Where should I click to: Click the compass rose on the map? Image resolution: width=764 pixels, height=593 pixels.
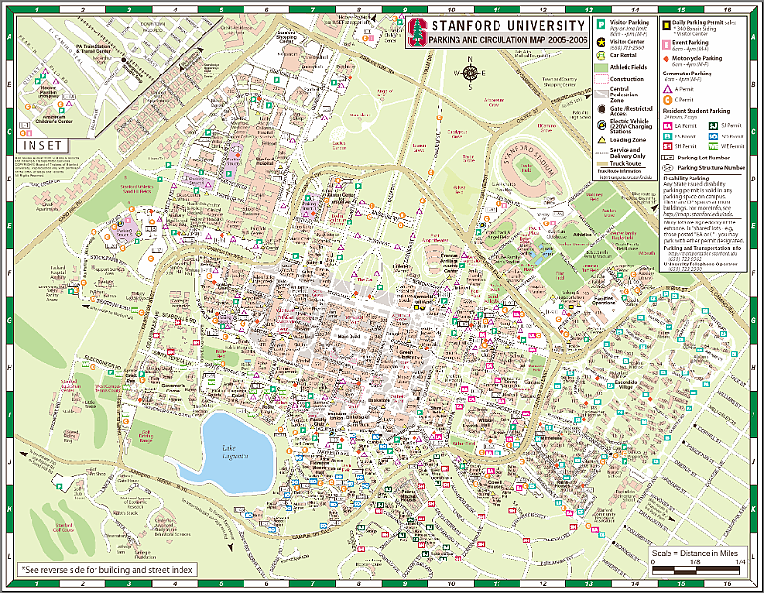[470, 74]
